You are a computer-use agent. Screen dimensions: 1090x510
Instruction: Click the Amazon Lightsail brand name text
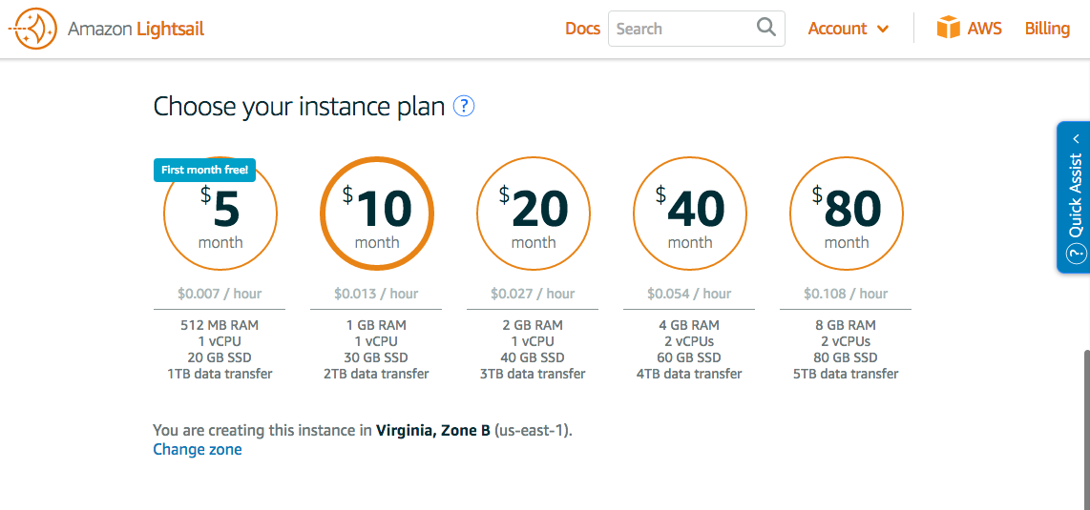[x=136, y=30]
